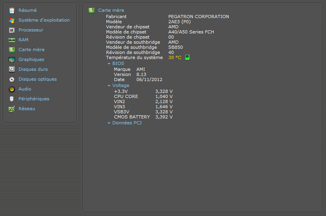Click the Audio speaker icon
326x216 pixels.
(x=12, y=89)
